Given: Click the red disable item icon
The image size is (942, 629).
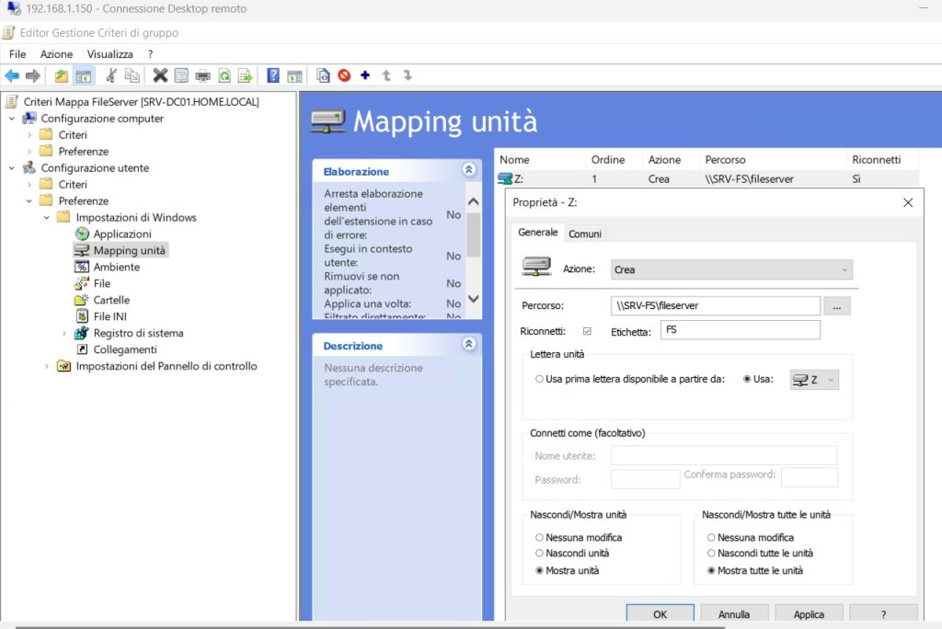Looking at the screenshot, I should [x=344, y=75].
